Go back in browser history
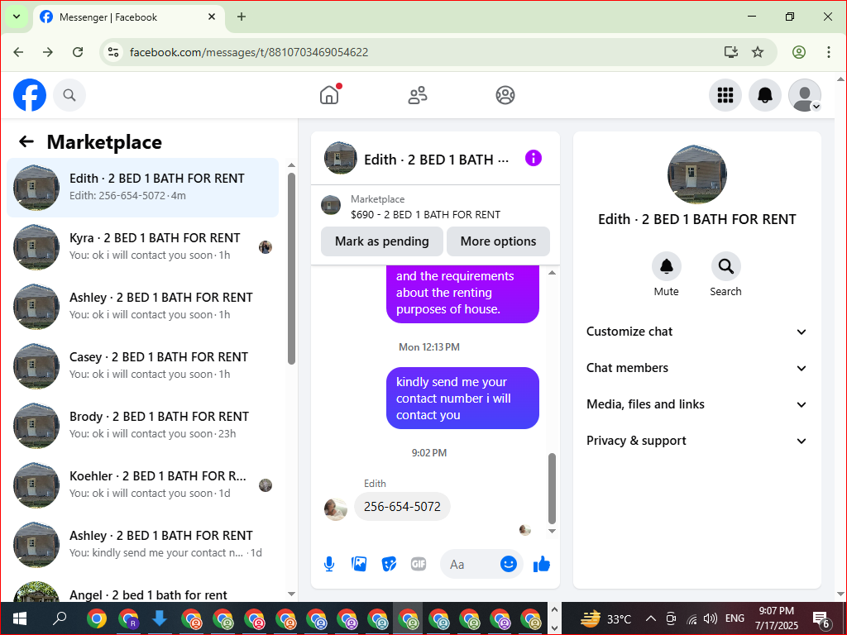 (x=18, y=52)
